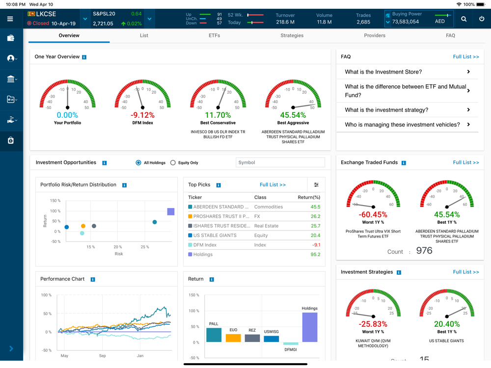Click the Buying Power account icon
Viewport: 491px width, 368px height.
click(388, 15)
